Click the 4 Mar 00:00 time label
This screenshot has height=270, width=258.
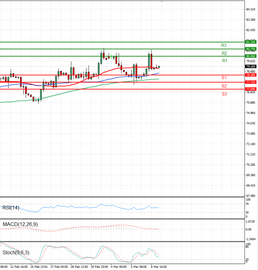[x=119, y=267]
